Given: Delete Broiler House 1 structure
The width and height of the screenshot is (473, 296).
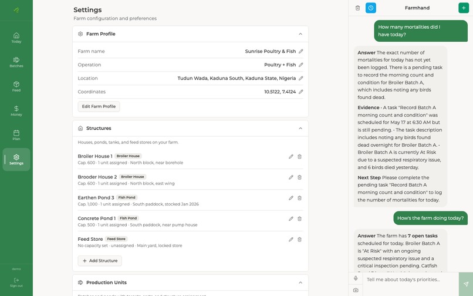Looking at the screenshot, I should click(299, 156).
